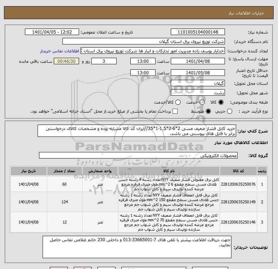The height and width of the screenshot is (269, 278).
Task: Click the remaining days field showing 3
Action: click(104, 61)
